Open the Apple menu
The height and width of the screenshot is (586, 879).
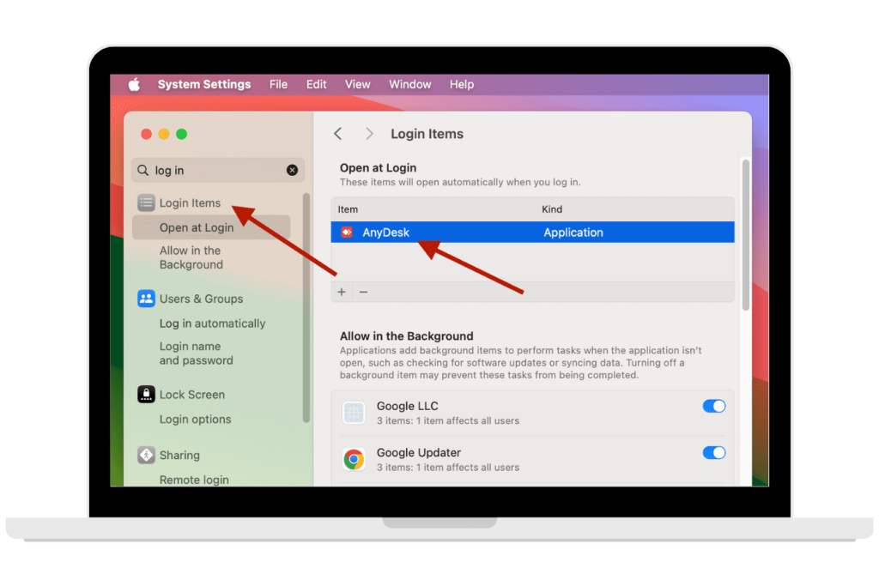coord(133,84)
